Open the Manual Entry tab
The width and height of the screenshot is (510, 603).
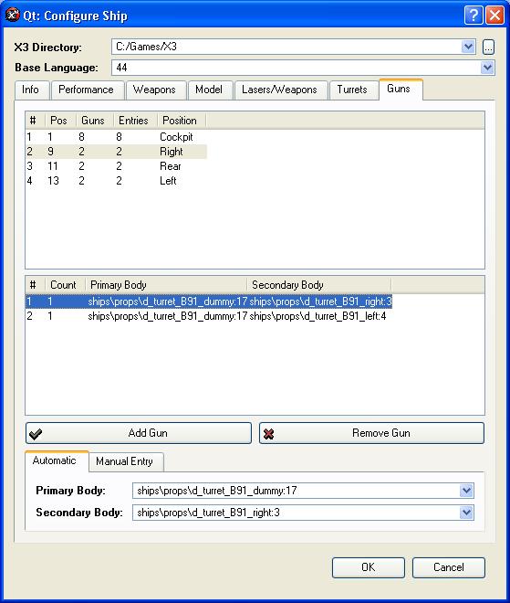(124, 461)
